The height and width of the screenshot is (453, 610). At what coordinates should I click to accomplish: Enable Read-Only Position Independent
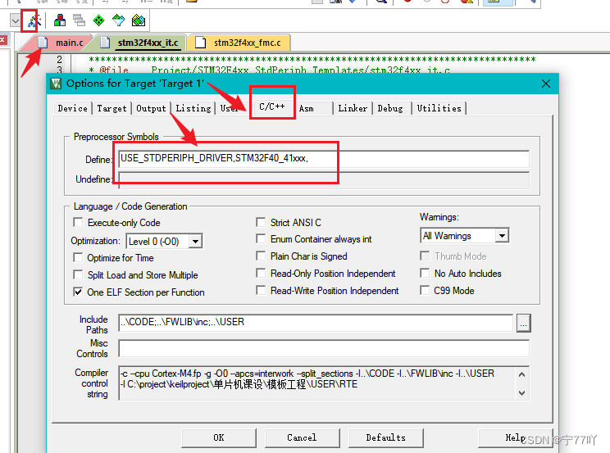[261, 274]
